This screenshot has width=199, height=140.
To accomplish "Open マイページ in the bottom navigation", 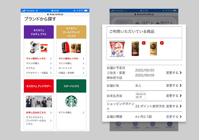I will (x=170, y=125).
